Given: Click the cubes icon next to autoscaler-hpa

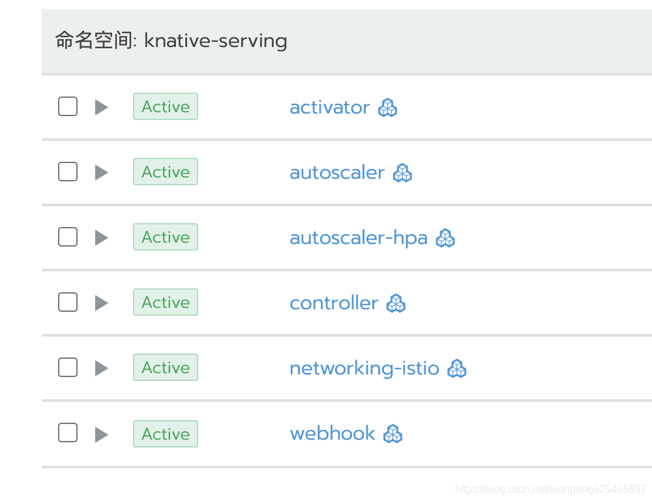Looking at the screenshot, I should click(x=445, y=238).
